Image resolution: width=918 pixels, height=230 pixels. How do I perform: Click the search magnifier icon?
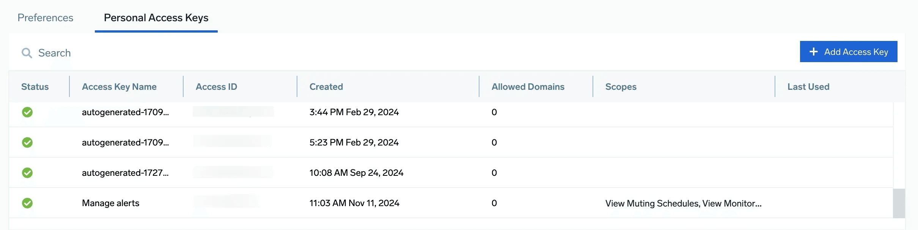tap(27, 53)
